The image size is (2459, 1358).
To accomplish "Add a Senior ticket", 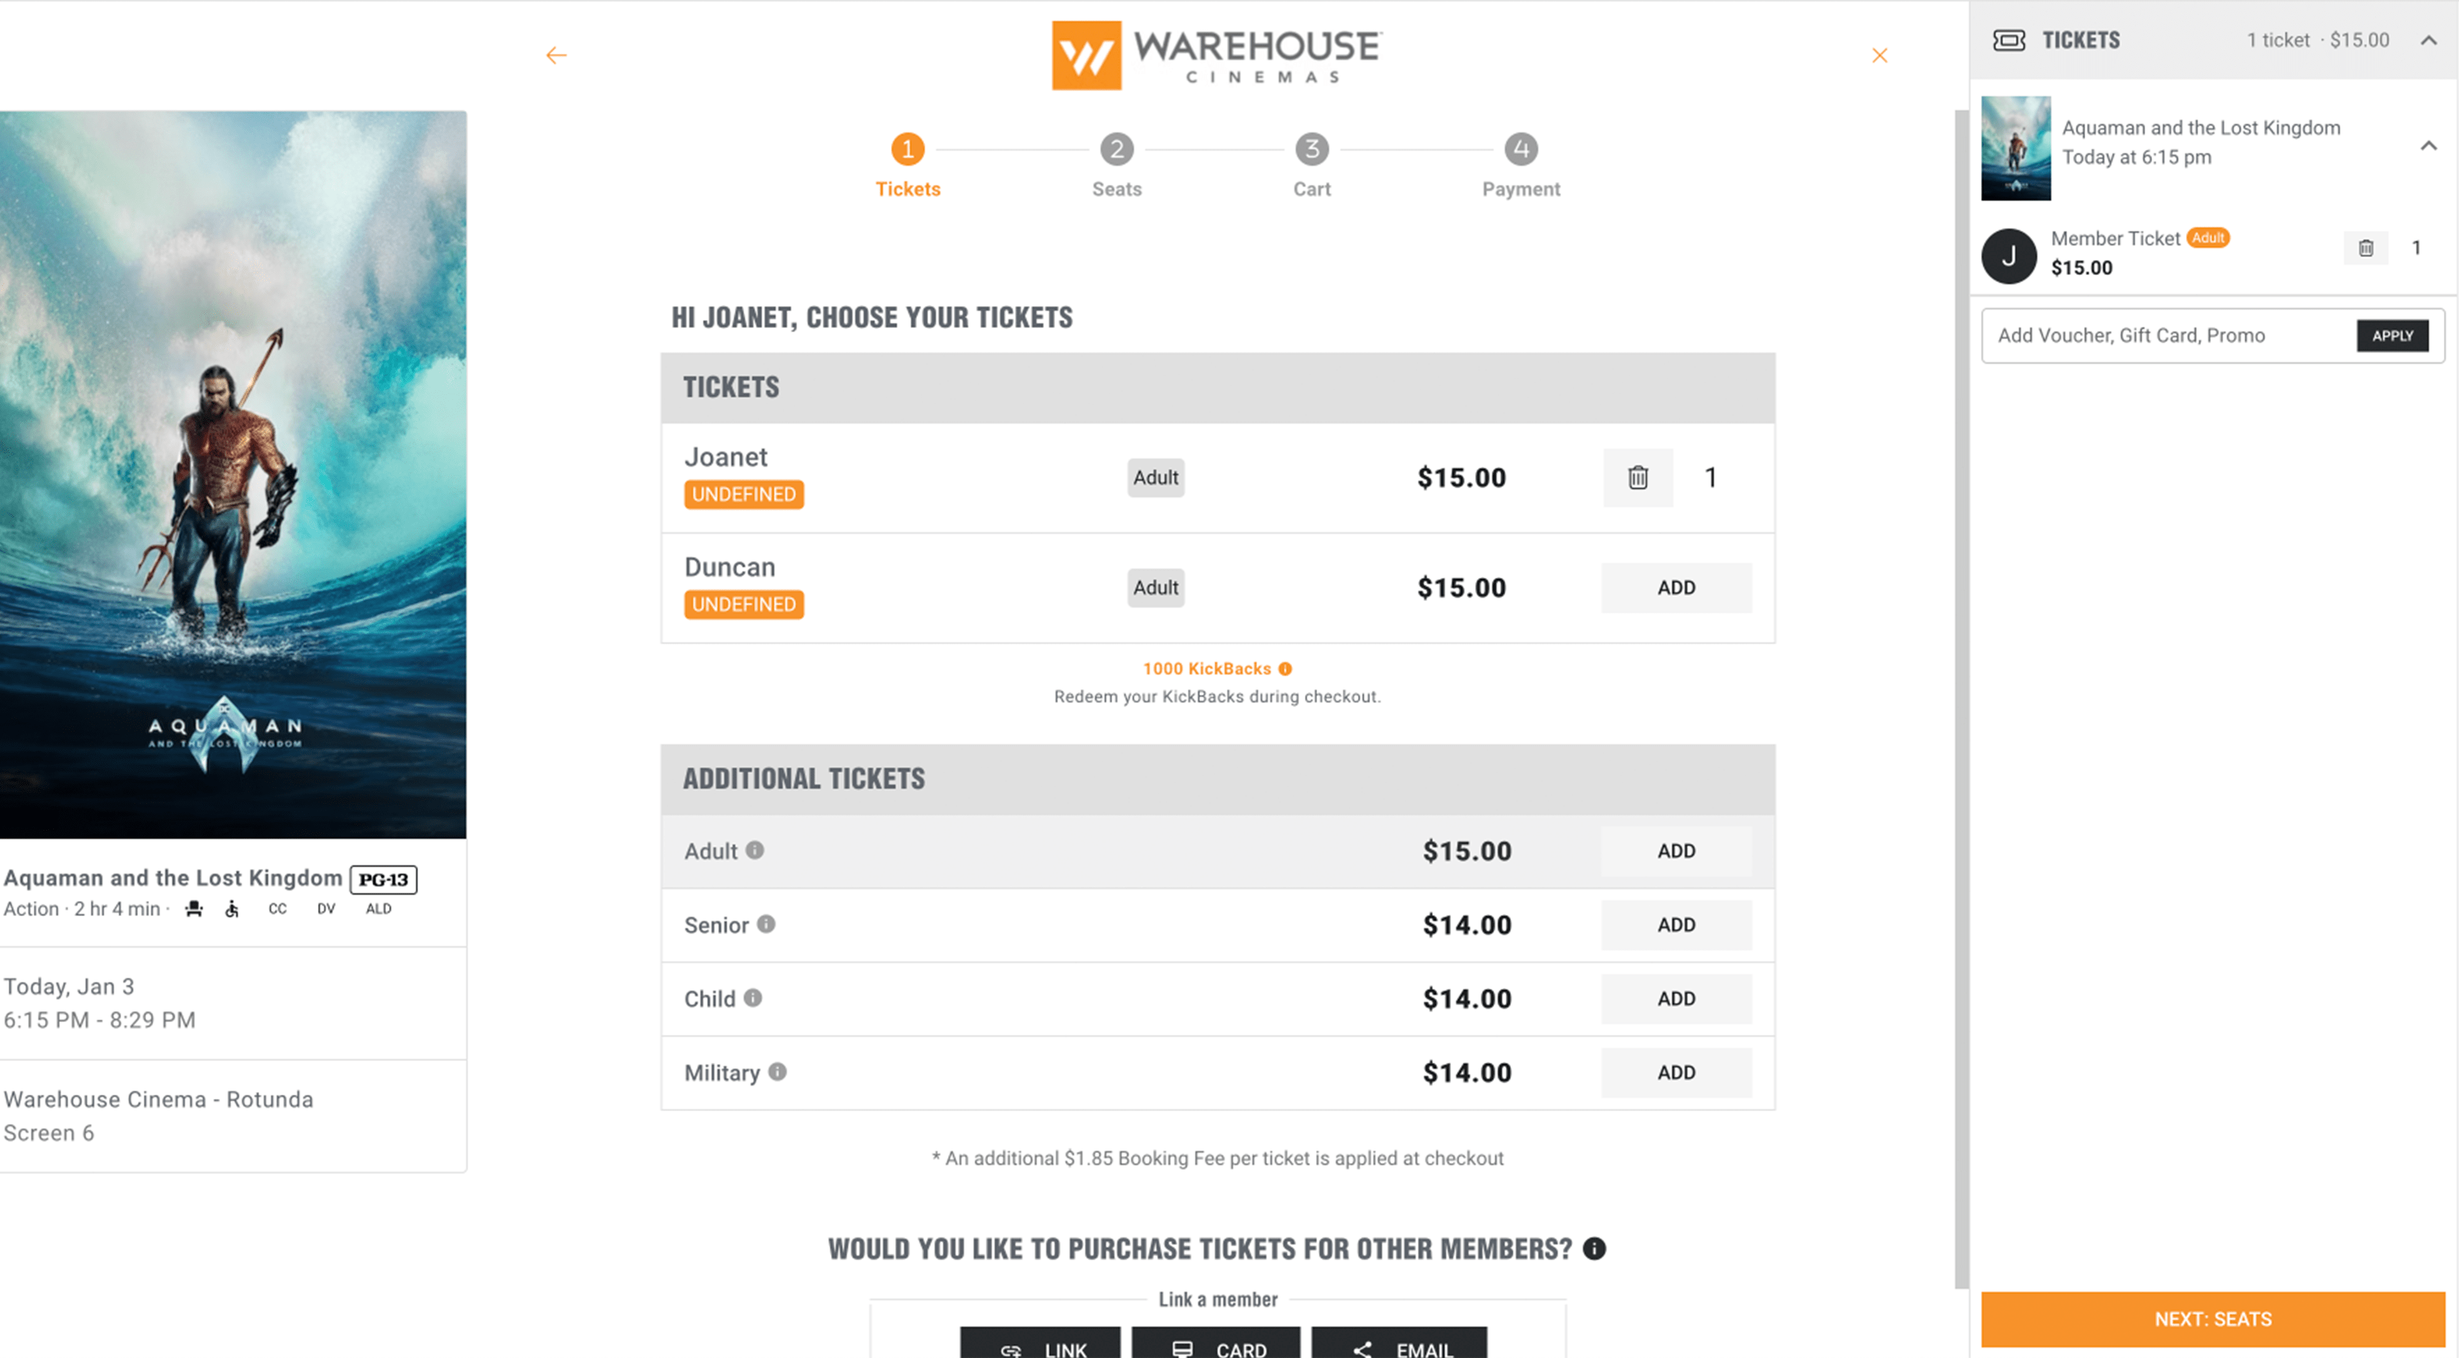I will click(1676, 924).
